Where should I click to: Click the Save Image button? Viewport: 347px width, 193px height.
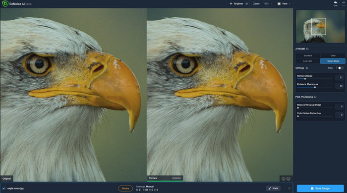pos(320,189)
